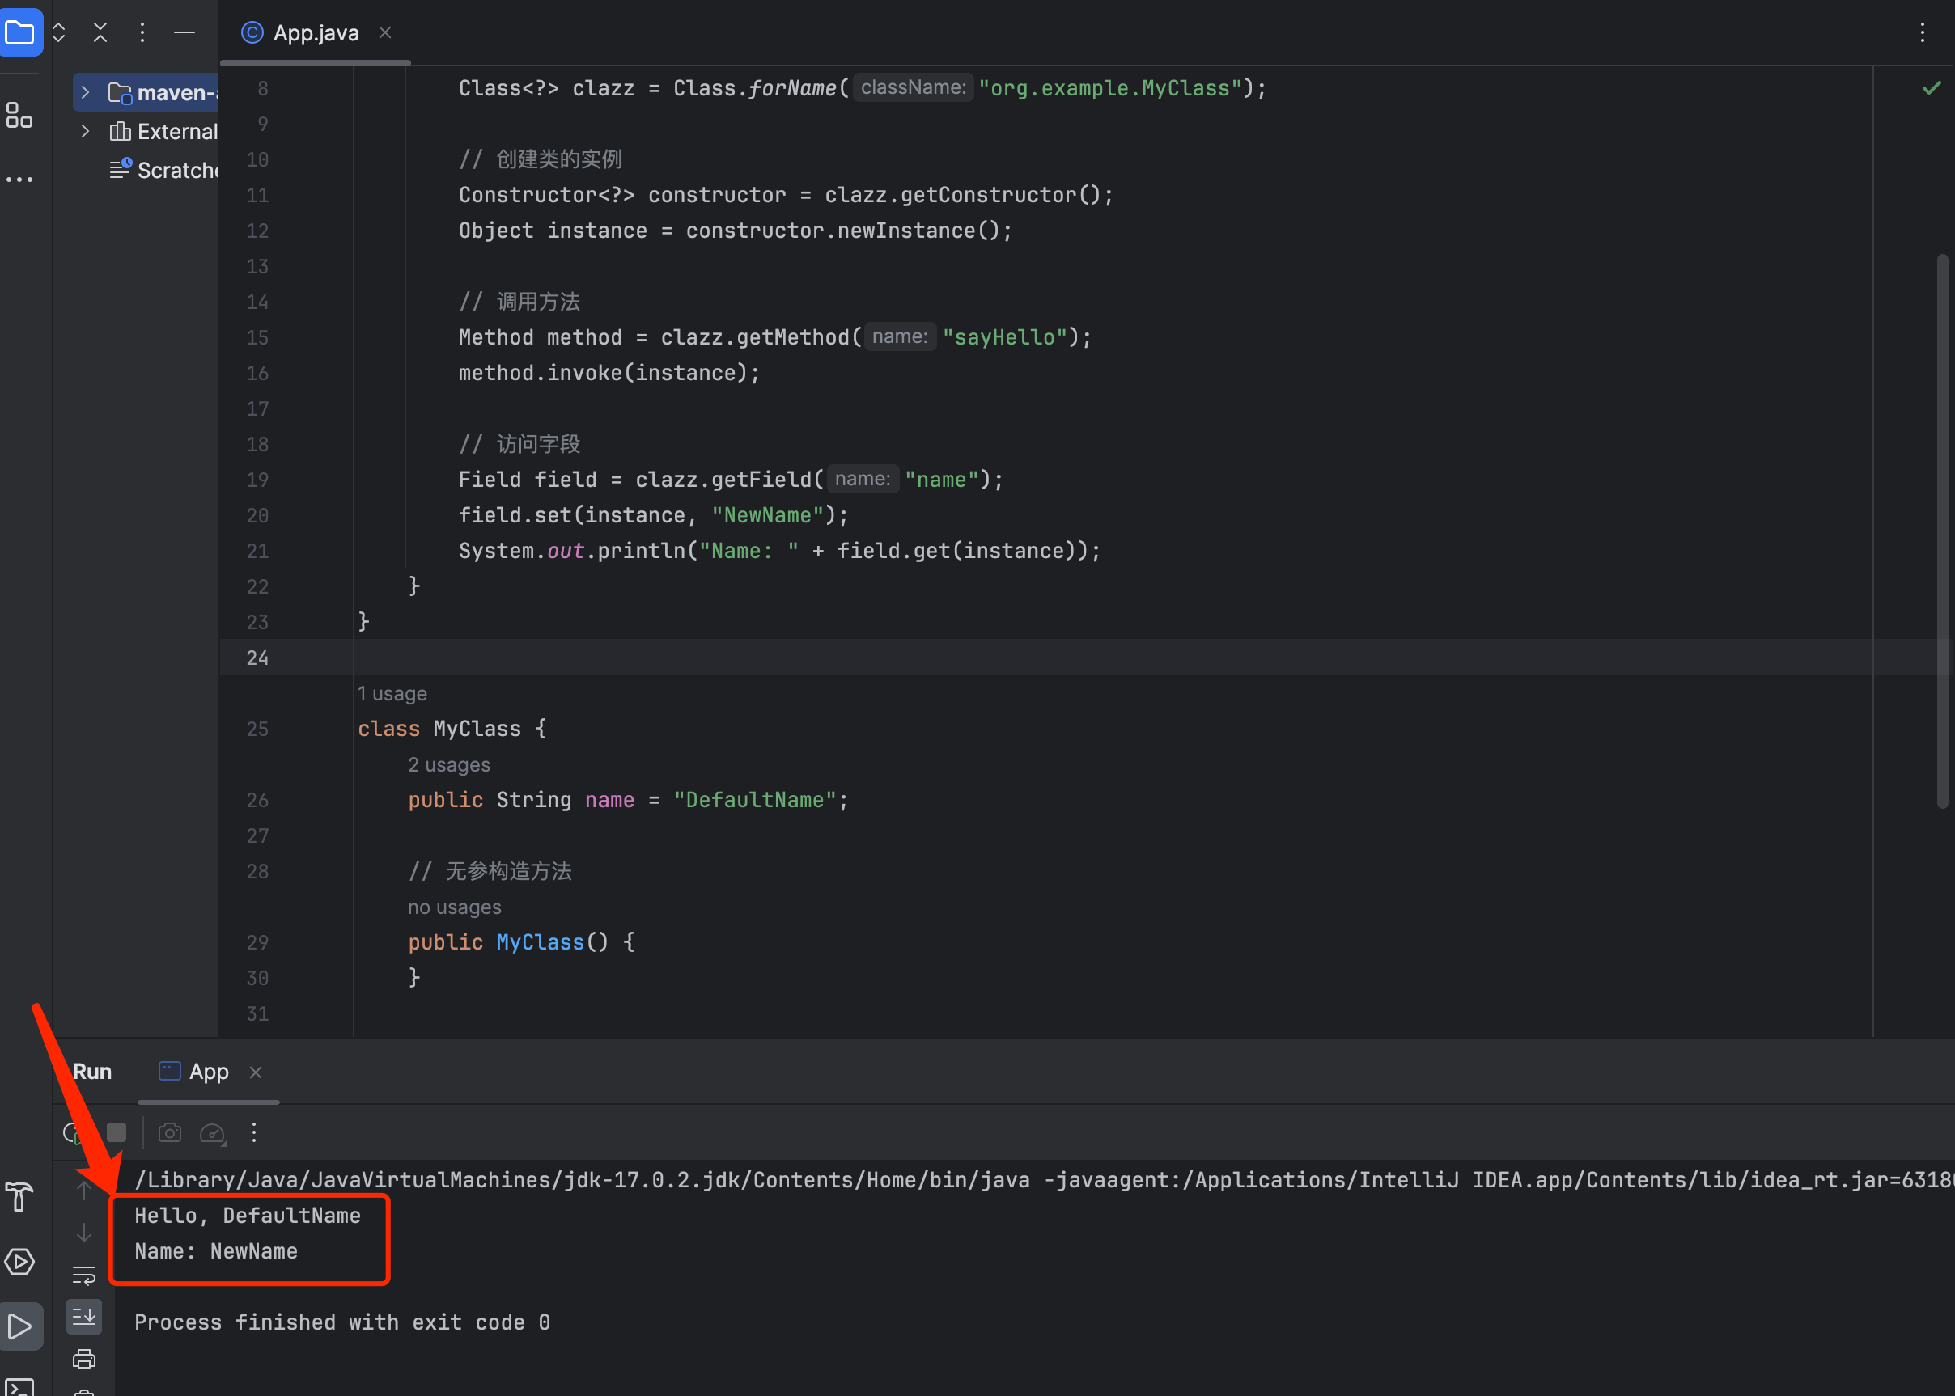Click 'Name: NewName' console output line
The width and height of the screenshot is (1955, 1396).
click(x=216, y=1251)
